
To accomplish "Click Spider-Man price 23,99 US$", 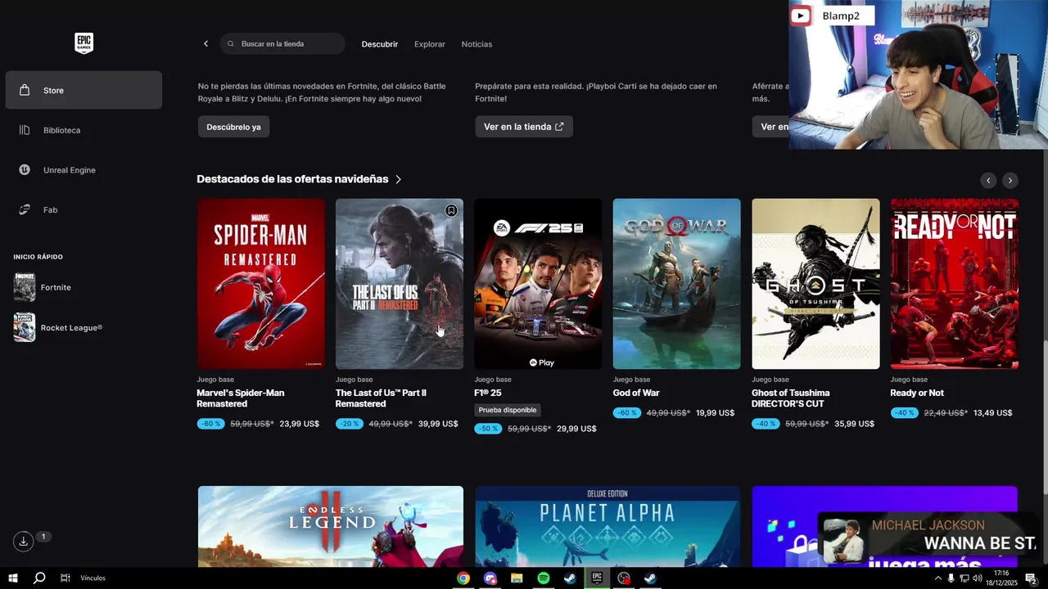I will click(x=300, y=424).
